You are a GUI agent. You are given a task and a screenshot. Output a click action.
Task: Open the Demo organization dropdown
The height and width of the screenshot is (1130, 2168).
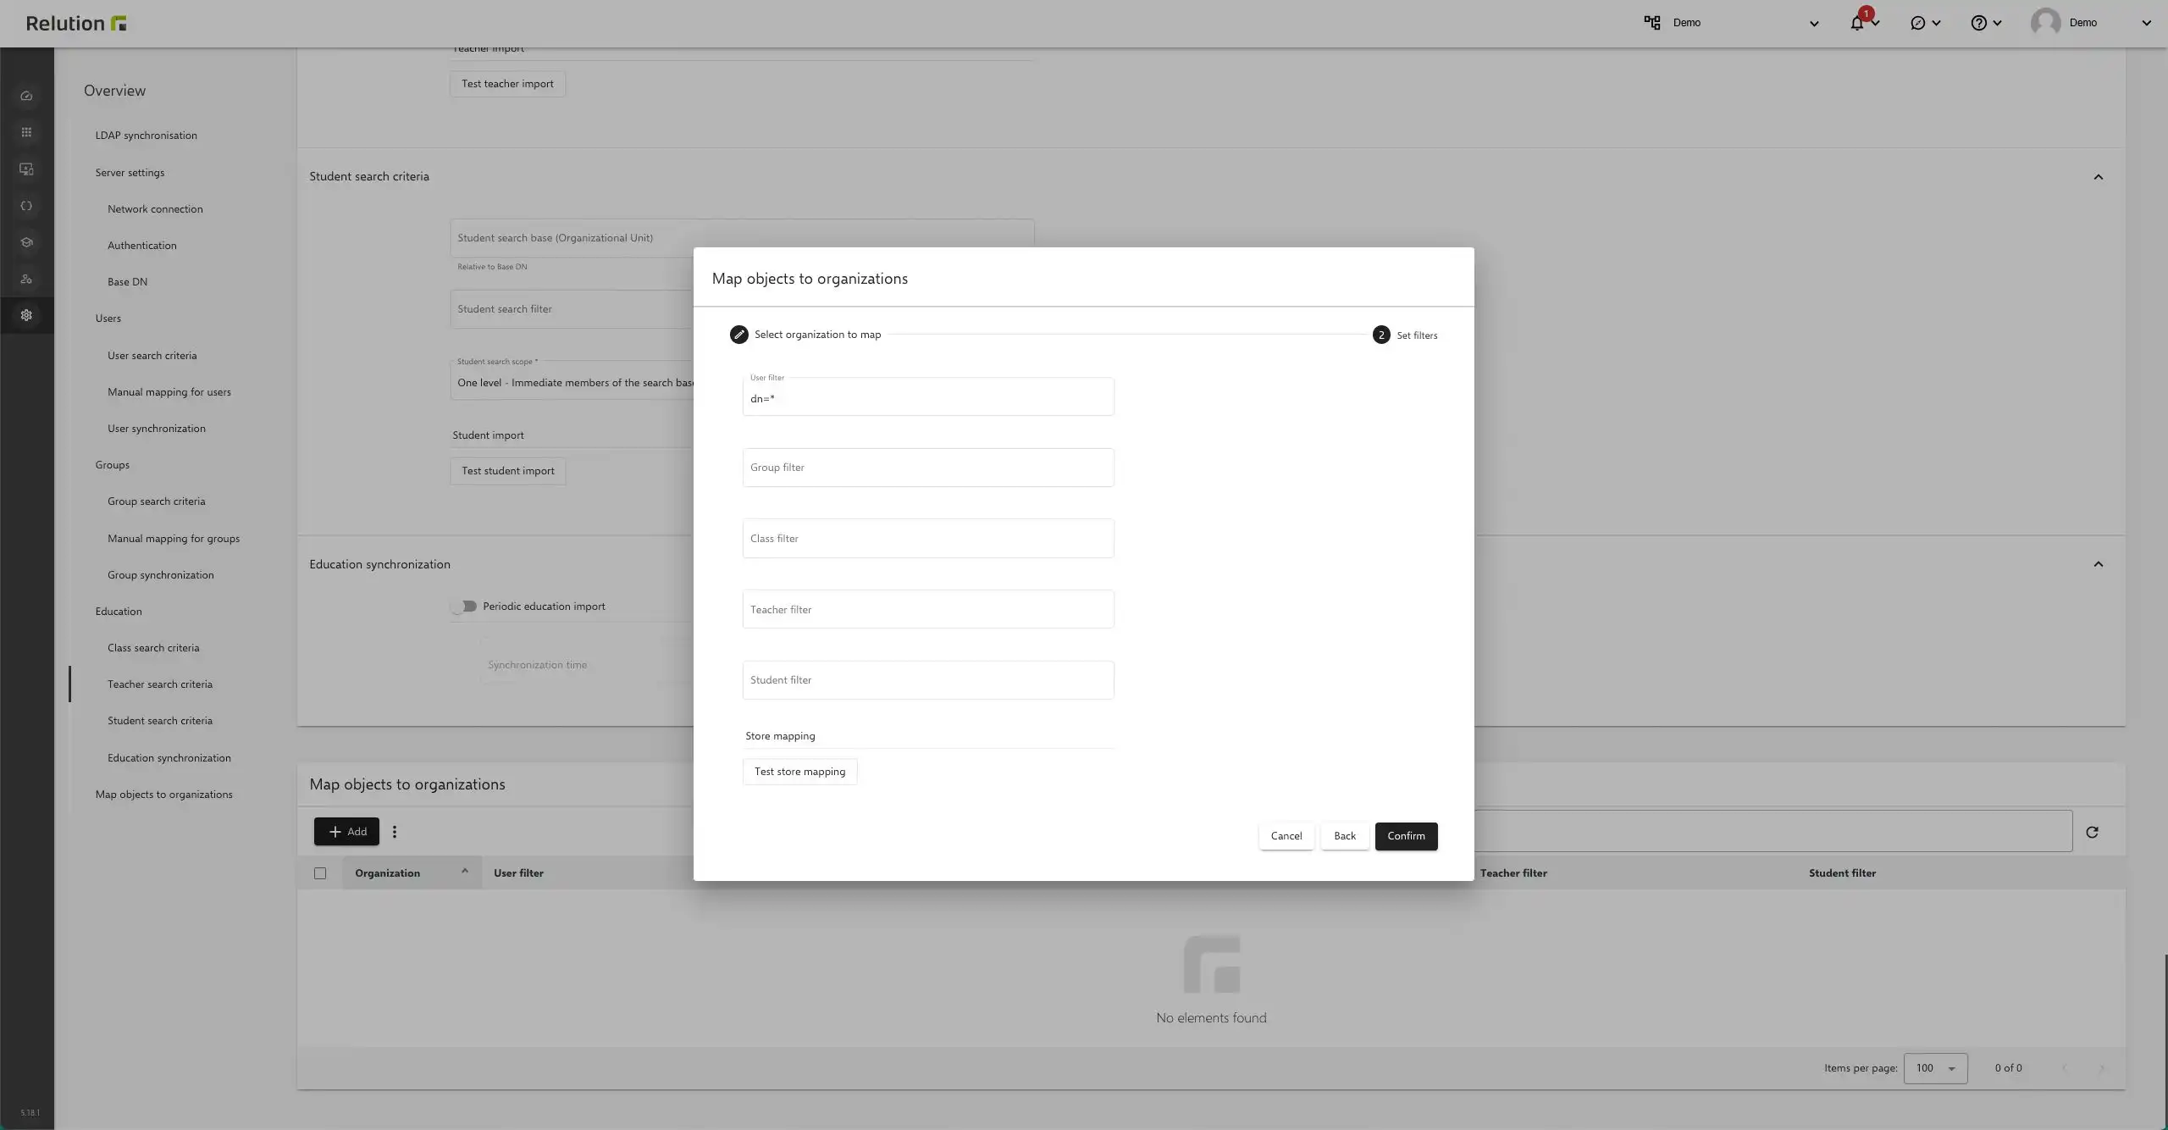pyautogui.click(x=1814, y=24)
